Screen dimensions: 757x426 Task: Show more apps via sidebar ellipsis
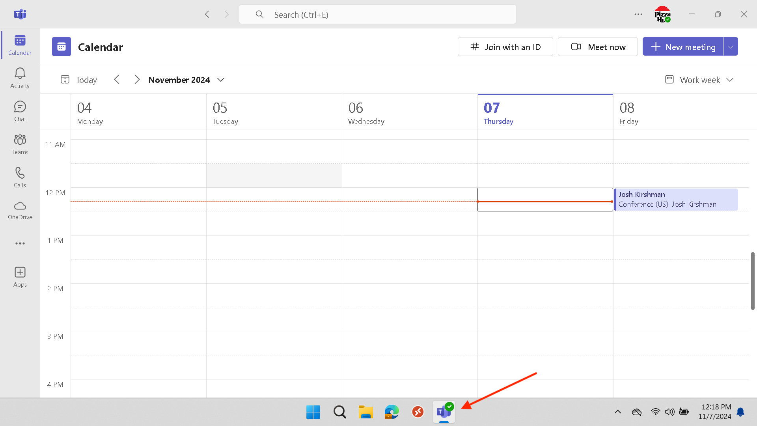coord(20,243)
